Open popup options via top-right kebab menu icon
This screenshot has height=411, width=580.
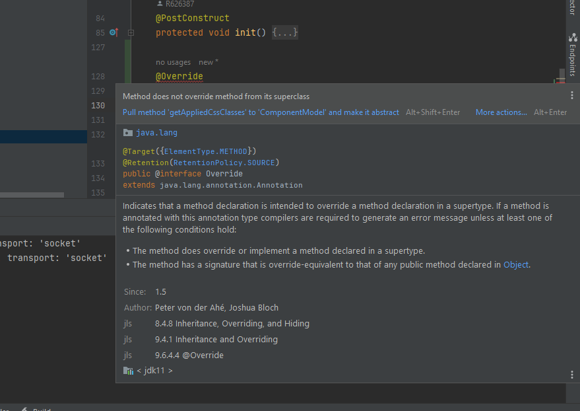pos(571,94)
